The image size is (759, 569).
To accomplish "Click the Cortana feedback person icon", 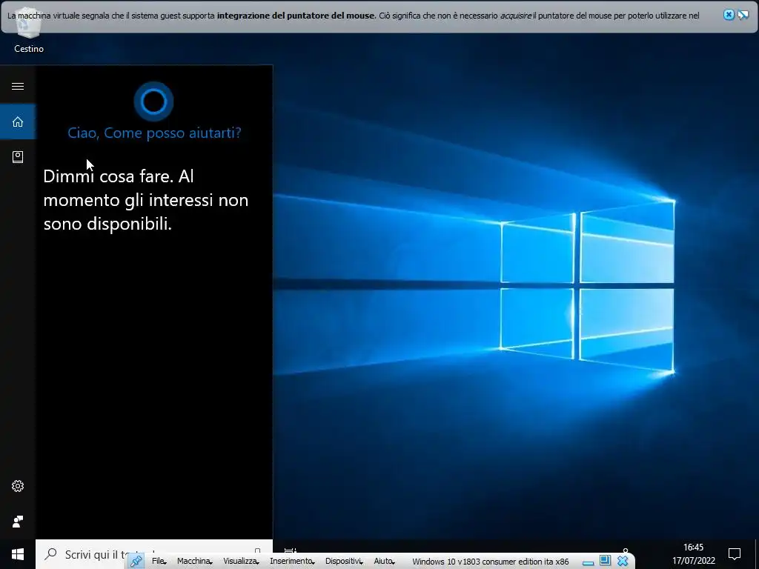I will click(x=18, y=521).
